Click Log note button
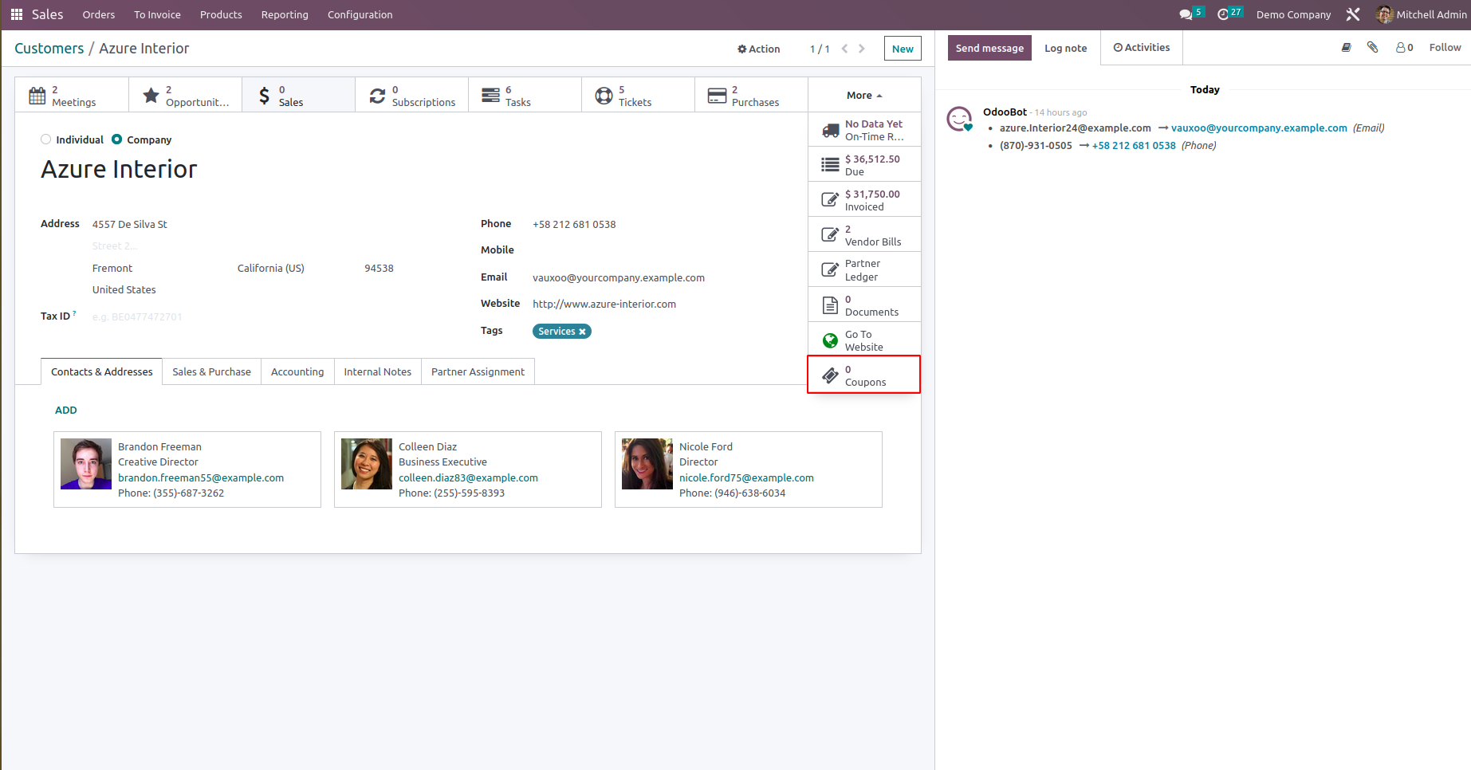This screenshot has height=770, width=1471. point(1065,48)
